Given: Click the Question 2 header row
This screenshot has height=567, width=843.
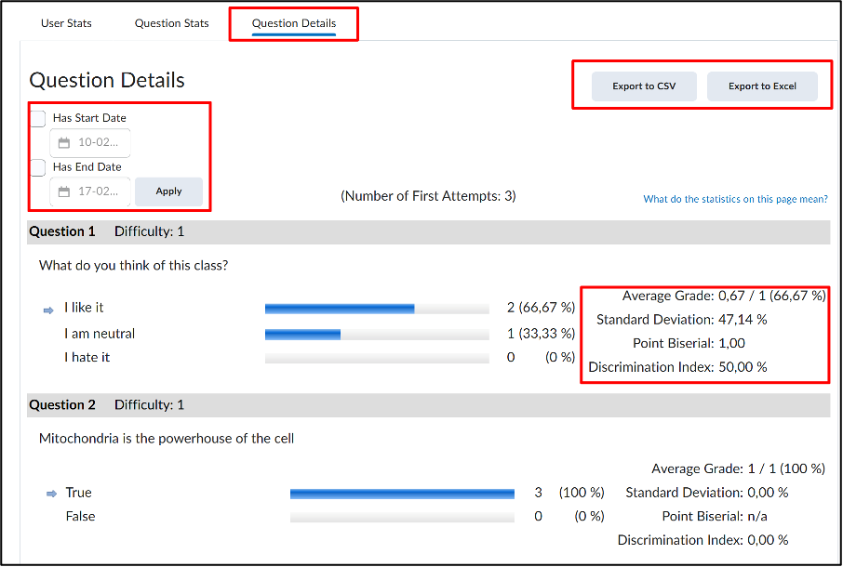Looking at the screenshot, I should click(429, 405).
